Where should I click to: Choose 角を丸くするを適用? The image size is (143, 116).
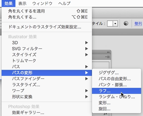(47, 11)
